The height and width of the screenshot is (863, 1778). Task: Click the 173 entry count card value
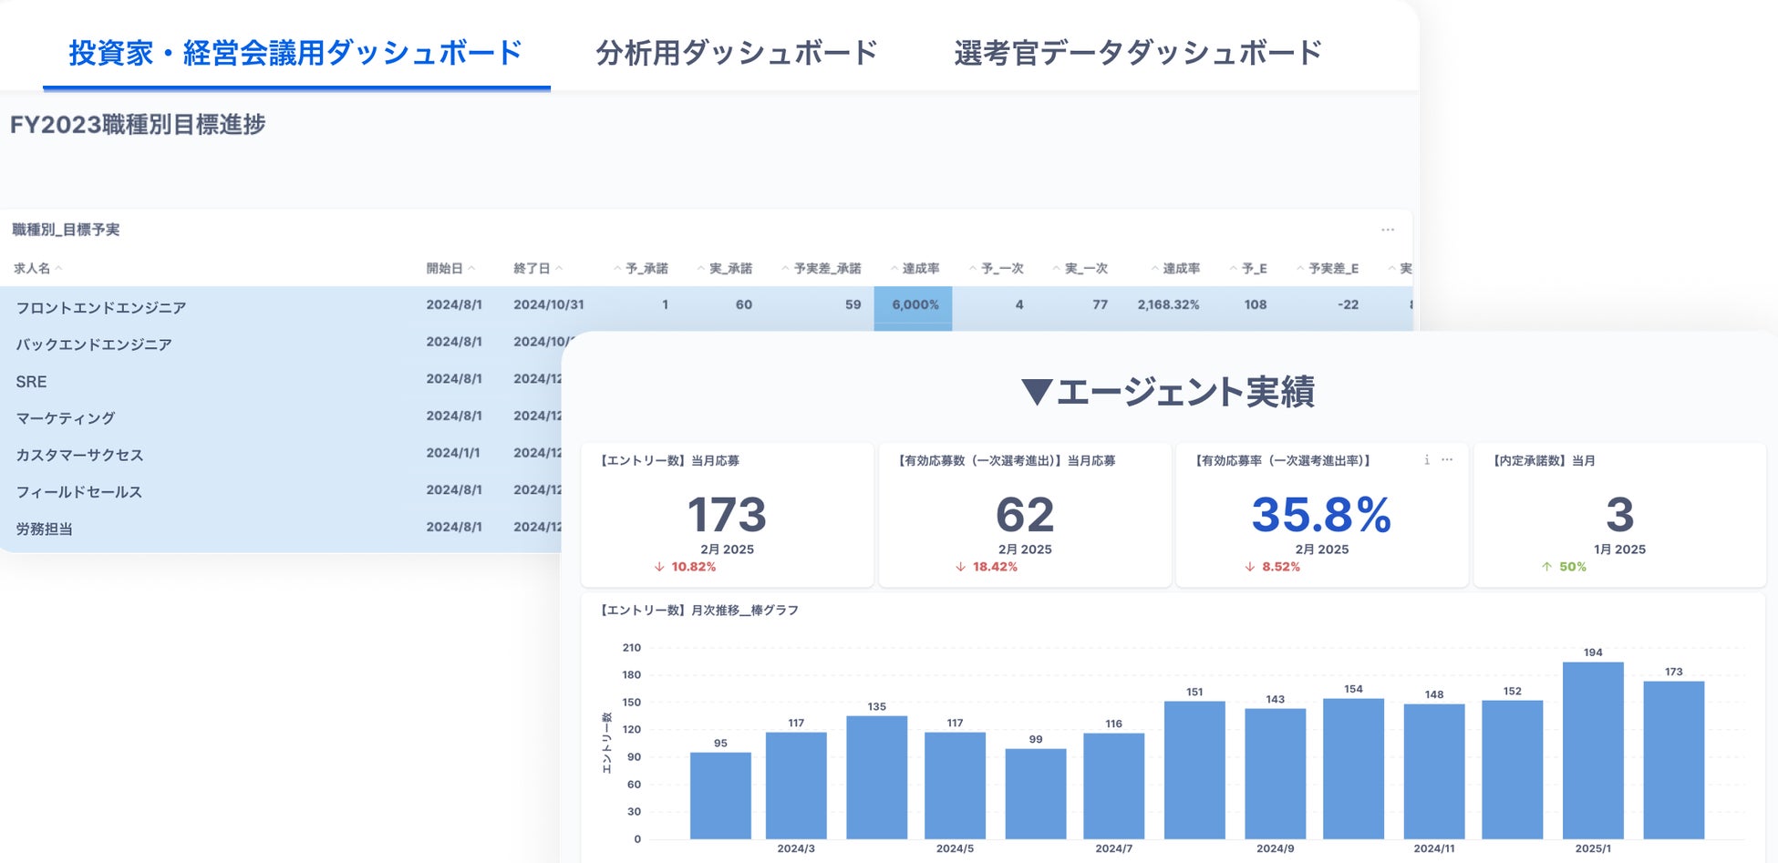point(727,515)
